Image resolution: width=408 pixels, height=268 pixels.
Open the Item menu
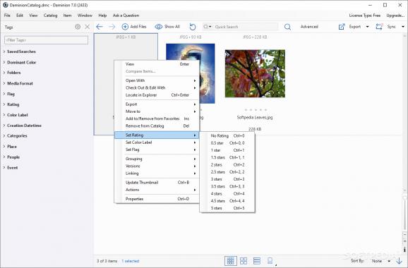[67, 16]
